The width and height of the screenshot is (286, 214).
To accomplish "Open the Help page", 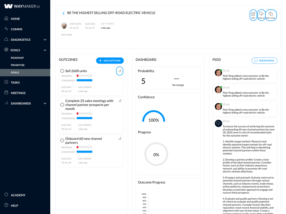I will coord(14,206).
